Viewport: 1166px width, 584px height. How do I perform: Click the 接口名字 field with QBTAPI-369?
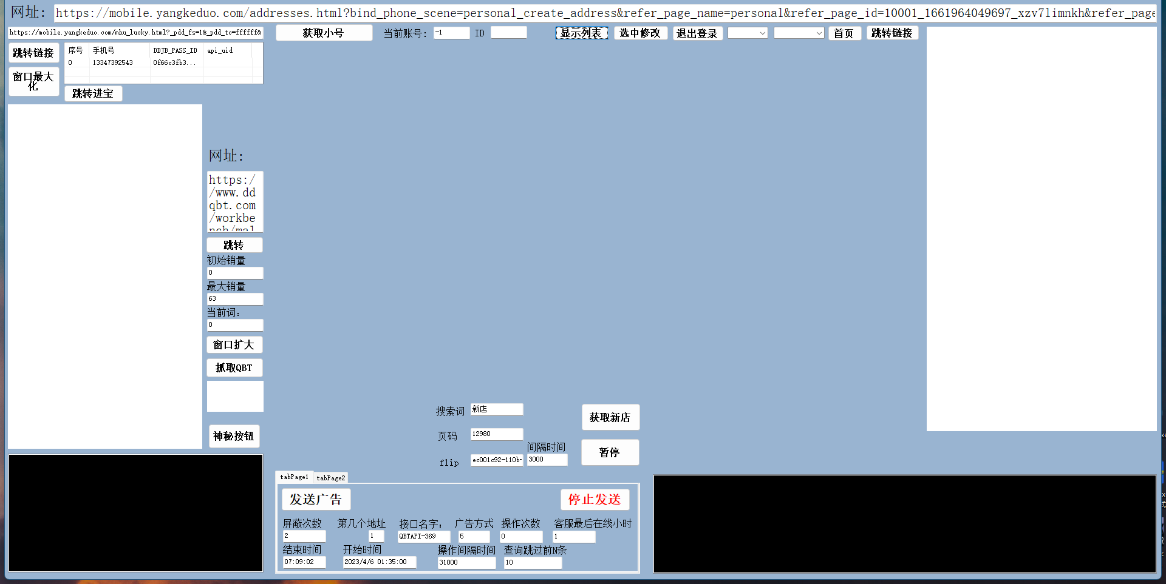424,537
